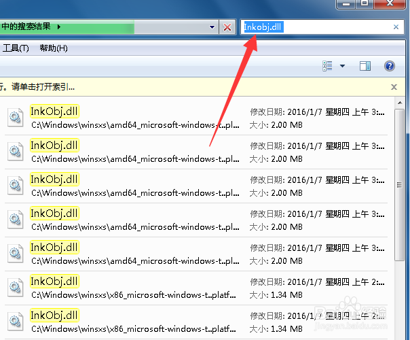Open the address bar history dropdown
This screenshot has width=410, height=340.
tap(212, 27)
